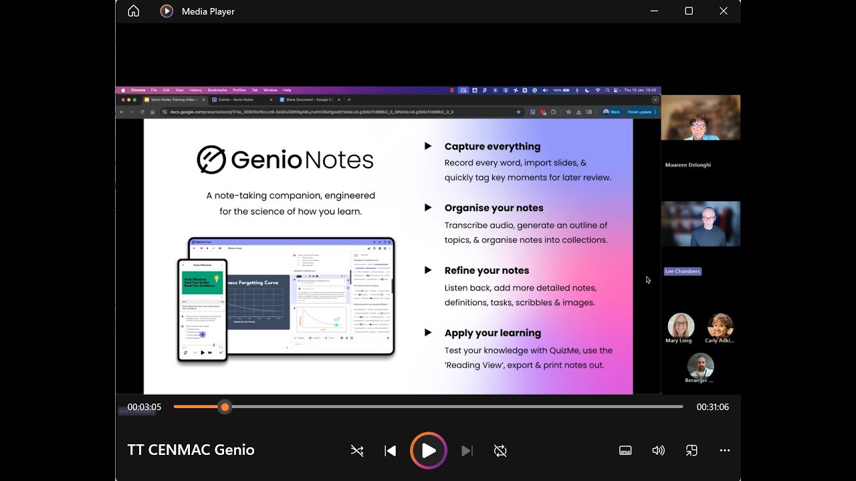Open subtitles and captions options
Screen dimensions: 856x481
tap(625, 451)
